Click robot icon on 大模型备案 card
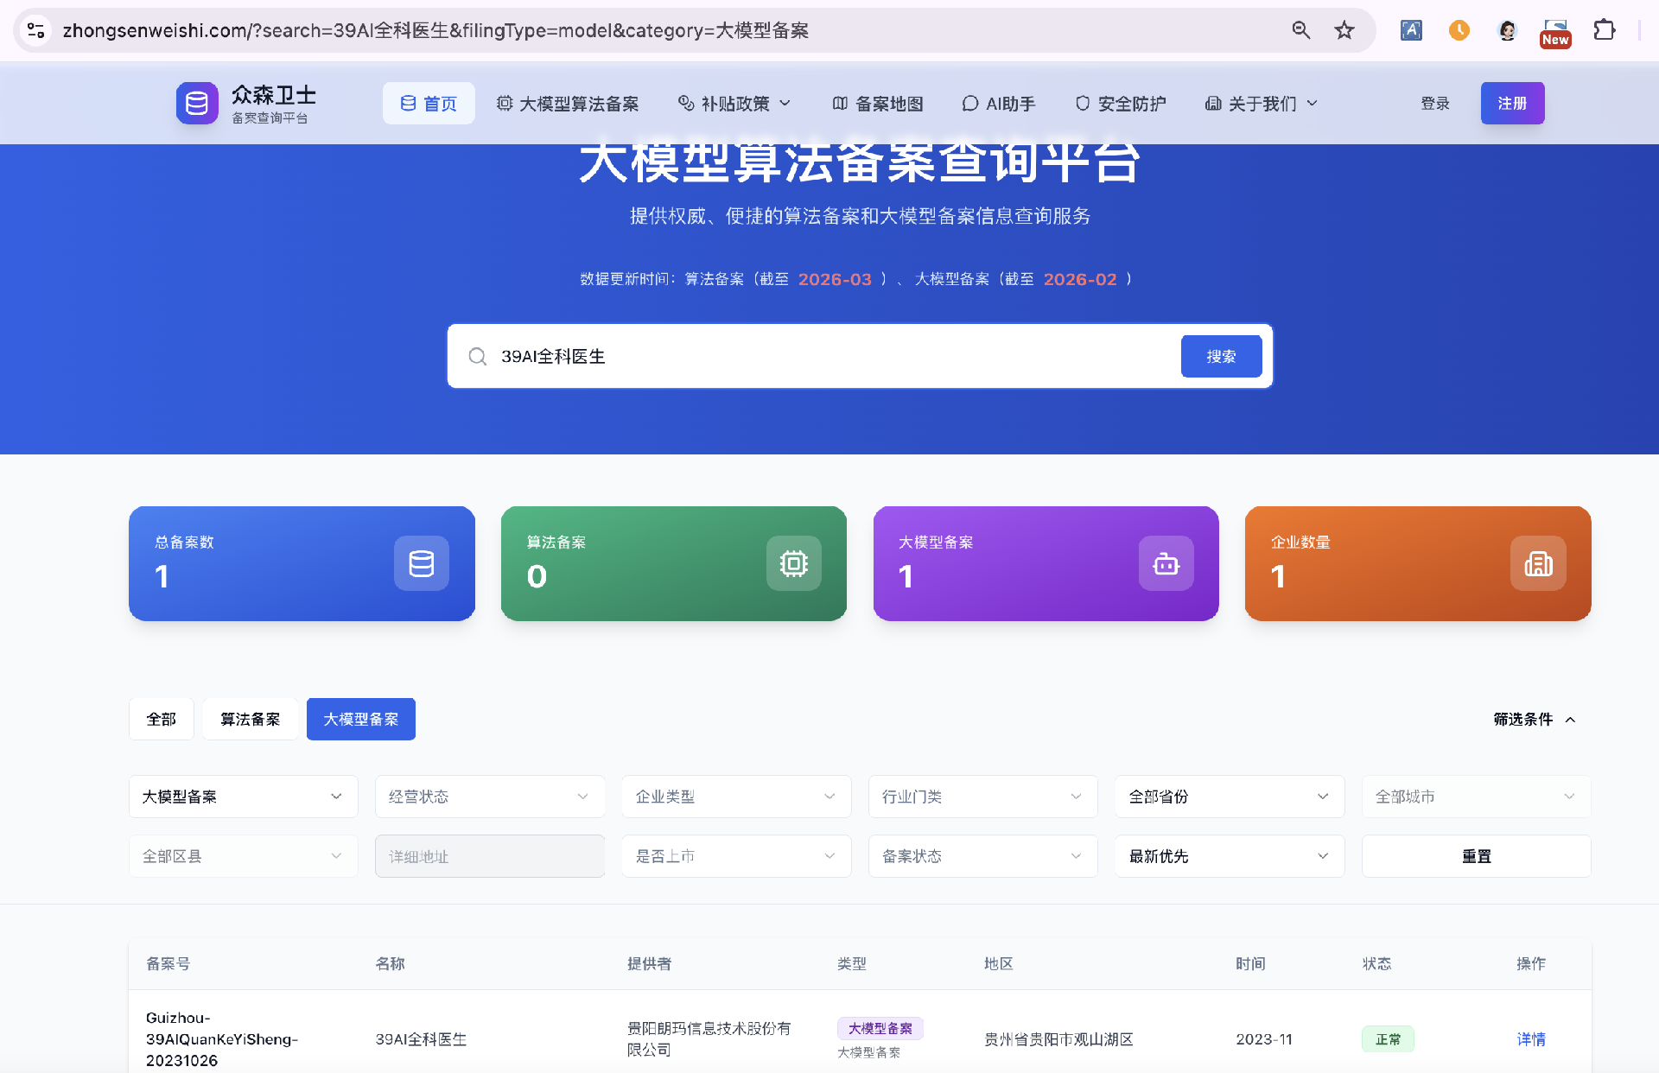The width and height of the screenshot is (1659, 1073). tap(1166, 563)
